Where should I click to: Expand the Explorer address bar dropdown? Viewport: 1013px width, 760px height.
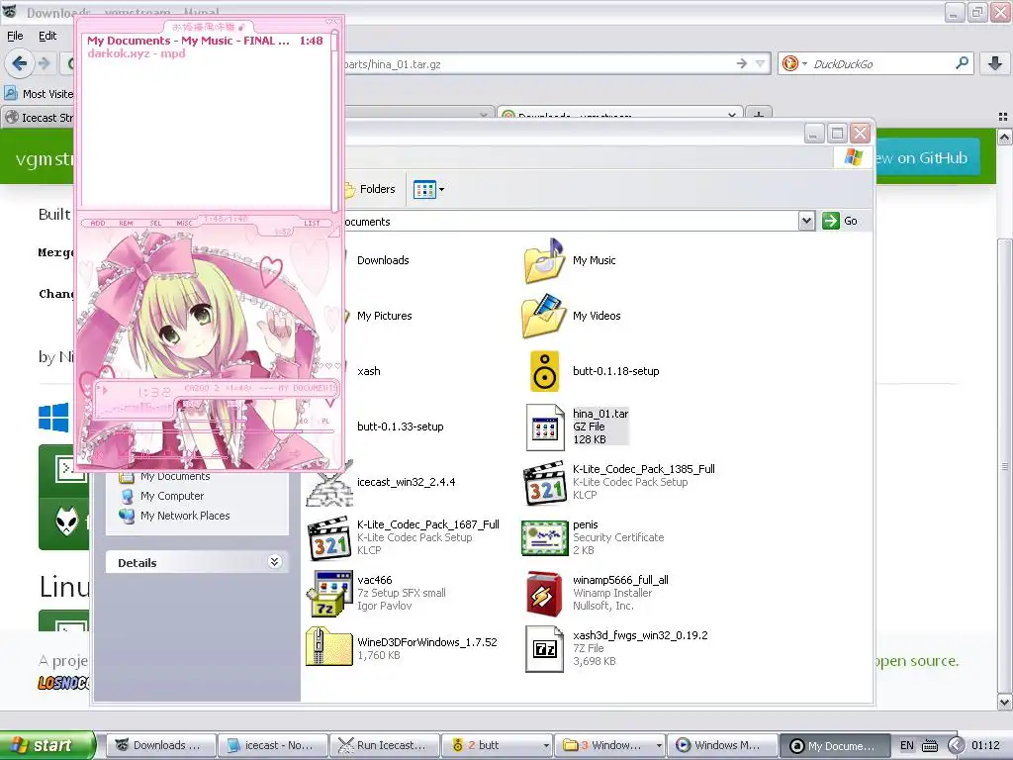click(x=805, y=221)
